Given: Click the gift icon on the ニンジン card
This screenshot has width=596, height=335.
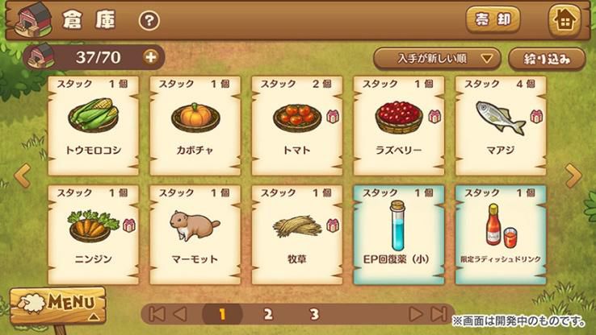Looking at the screenshot, I should [x=129, y=225].
